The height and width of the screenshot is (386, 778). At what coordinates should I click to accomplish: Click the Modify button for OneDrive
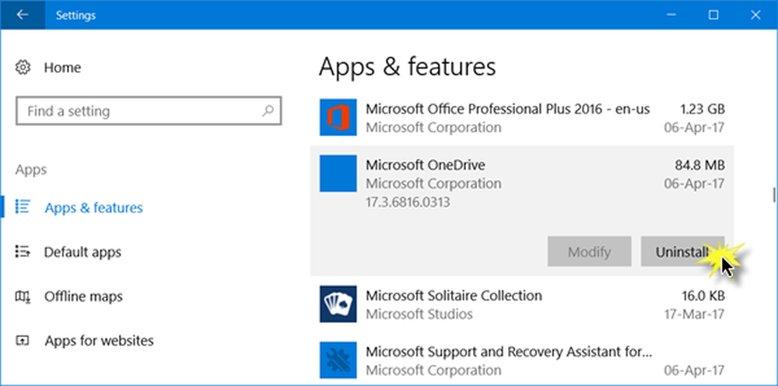tap(590, 251)
